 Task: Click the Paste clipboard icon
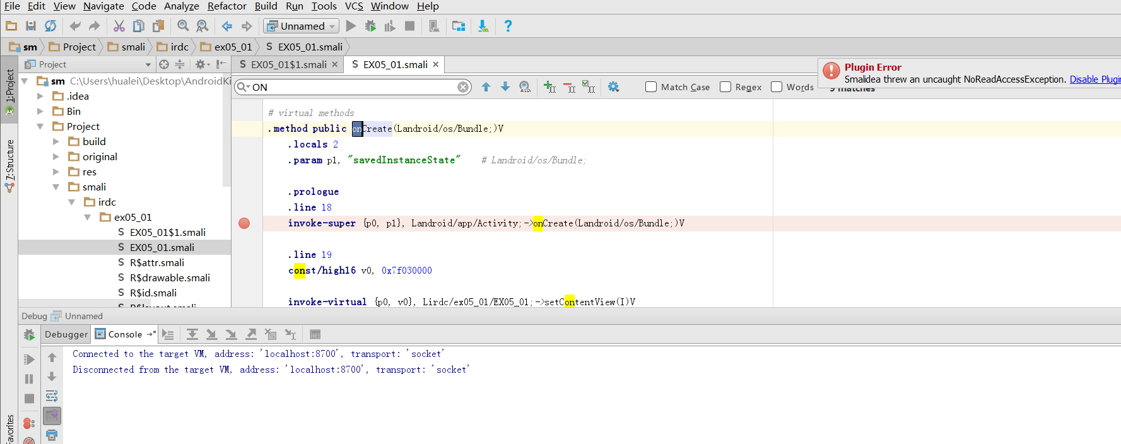pyautogui.click(x=158, y=26)
